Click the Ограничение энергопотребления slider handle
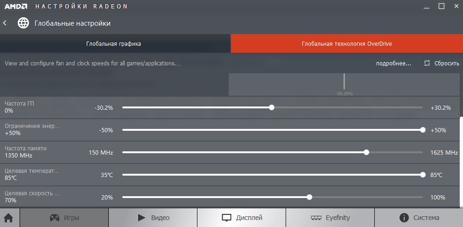This screenshot has width=463, height=227. (x=423, y=130)
